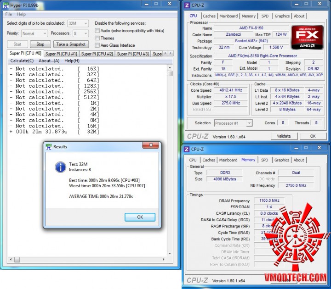331x289 pixels.
Task: Click the Core Speed 4812.41 MHz value
Action: click(x=231, y=90)
